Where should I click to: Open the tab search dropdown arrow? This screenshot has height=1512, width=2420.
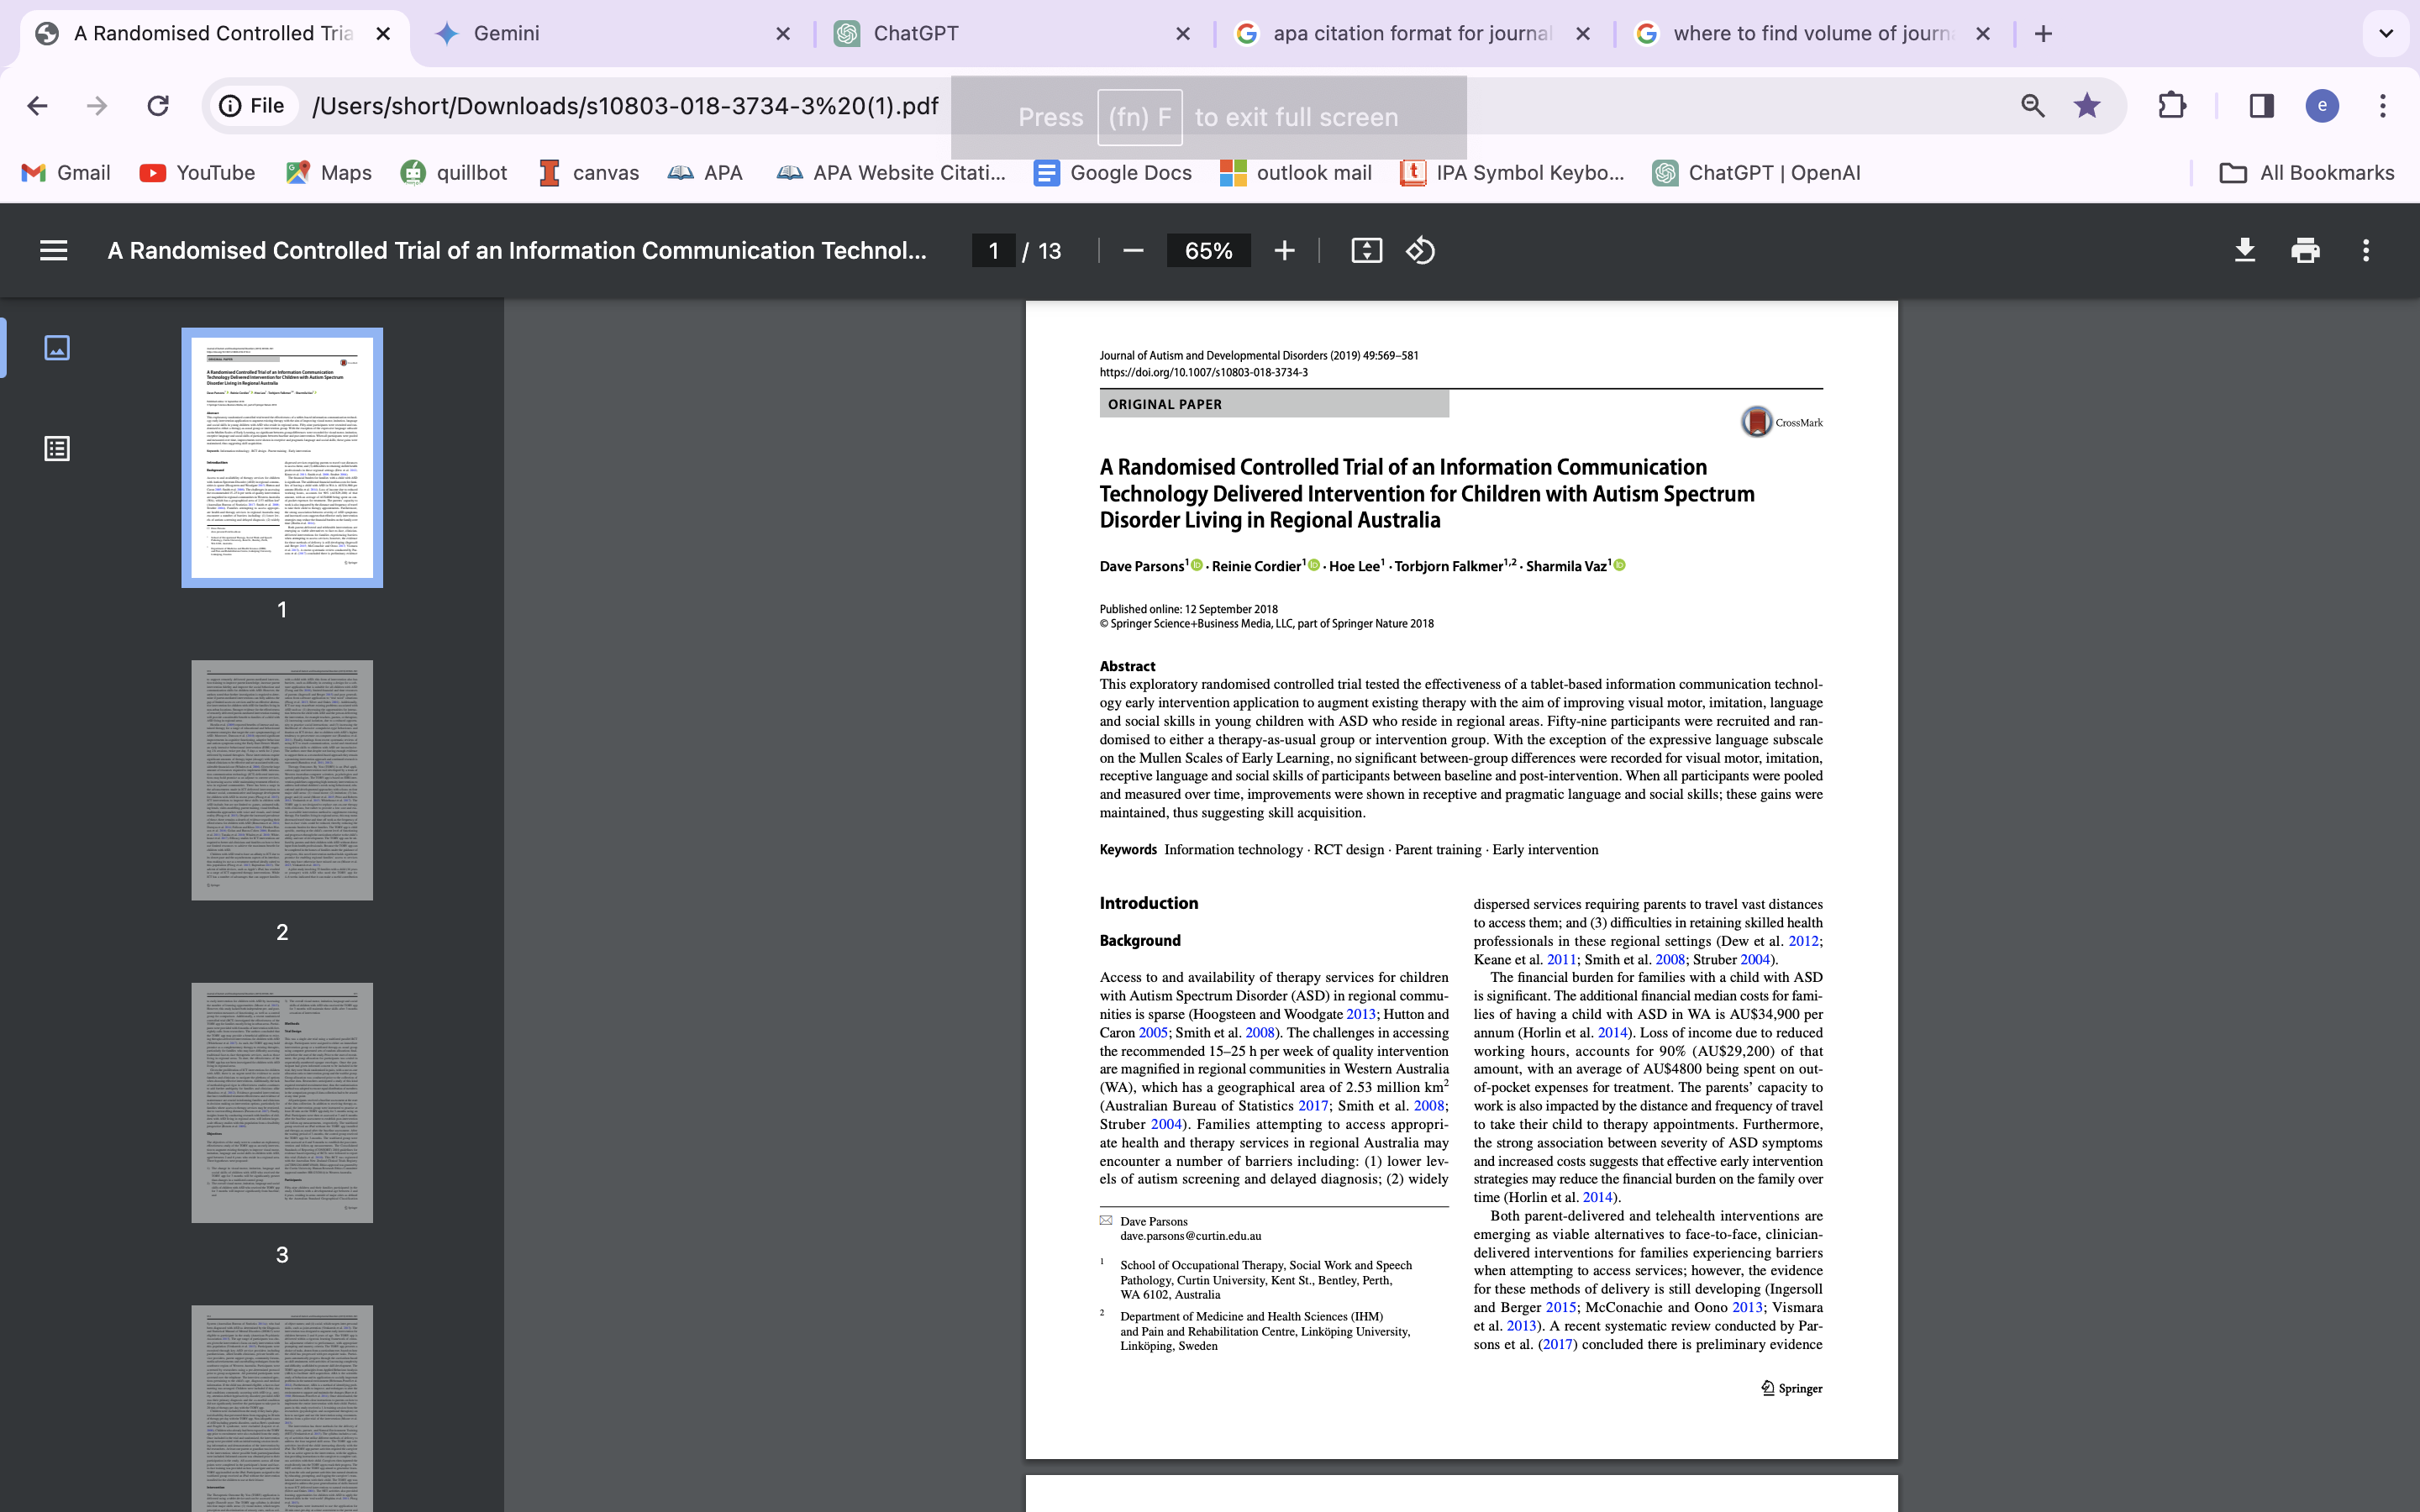2386,34
